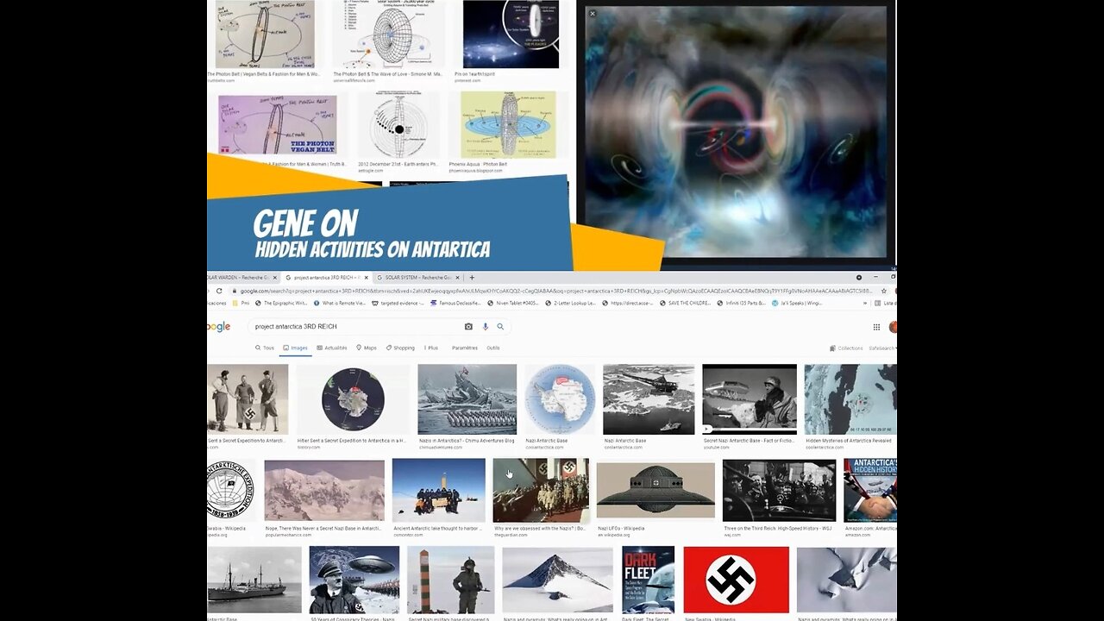Go to the Google logo homepage

click(x=218, y=327)
